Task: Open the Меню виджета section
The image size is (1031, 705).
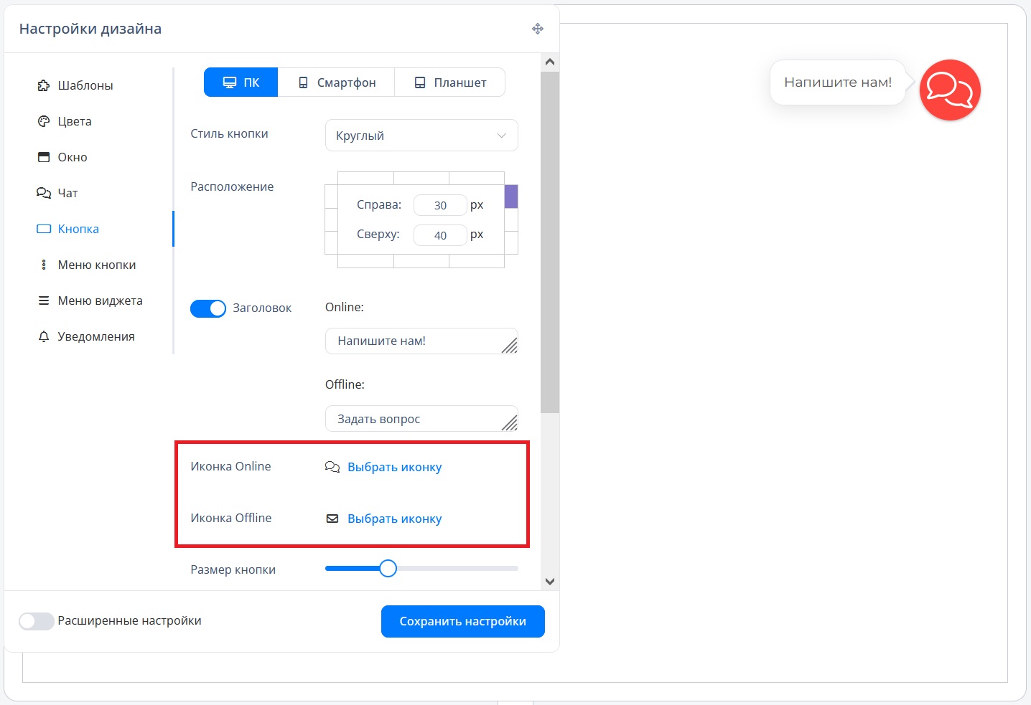Action: point(100,301)
